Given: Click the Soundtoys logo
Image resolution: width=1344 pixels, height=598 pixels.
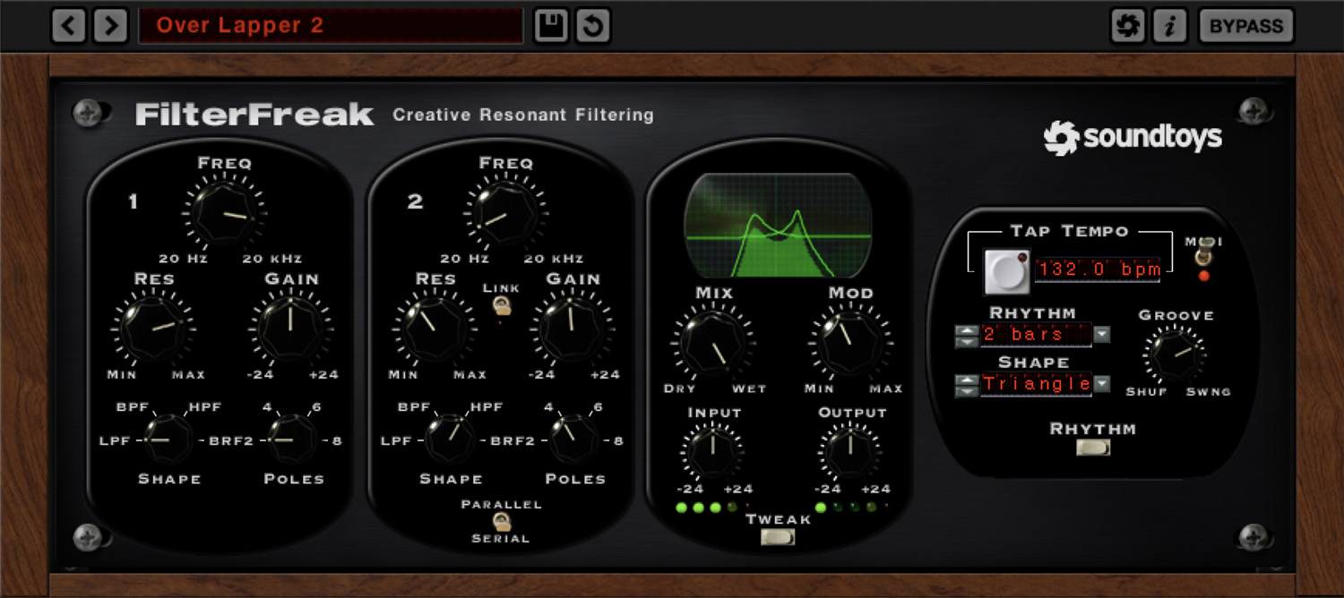Looking at the screenshot, I should coord(1133,138).
